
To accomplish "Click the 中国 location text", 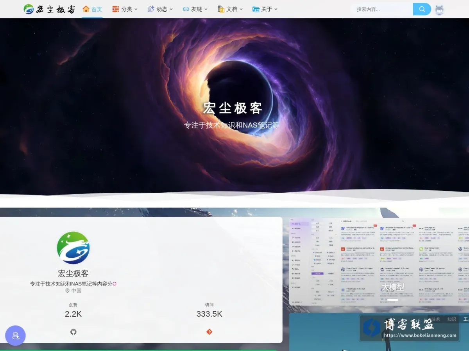I will (x=76, y=291).
